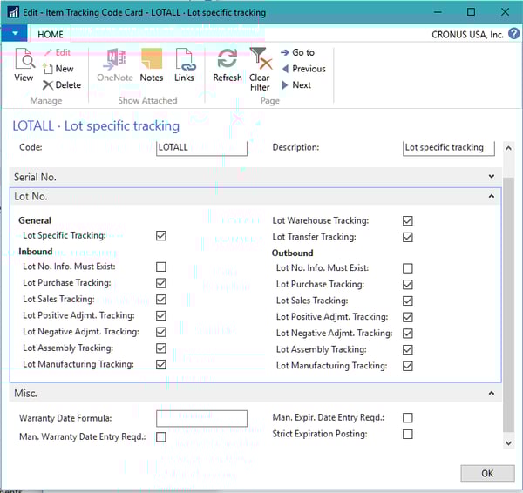Select the HOME ribbon tab
The image size is (523, 493).
(x=51, y=34)
